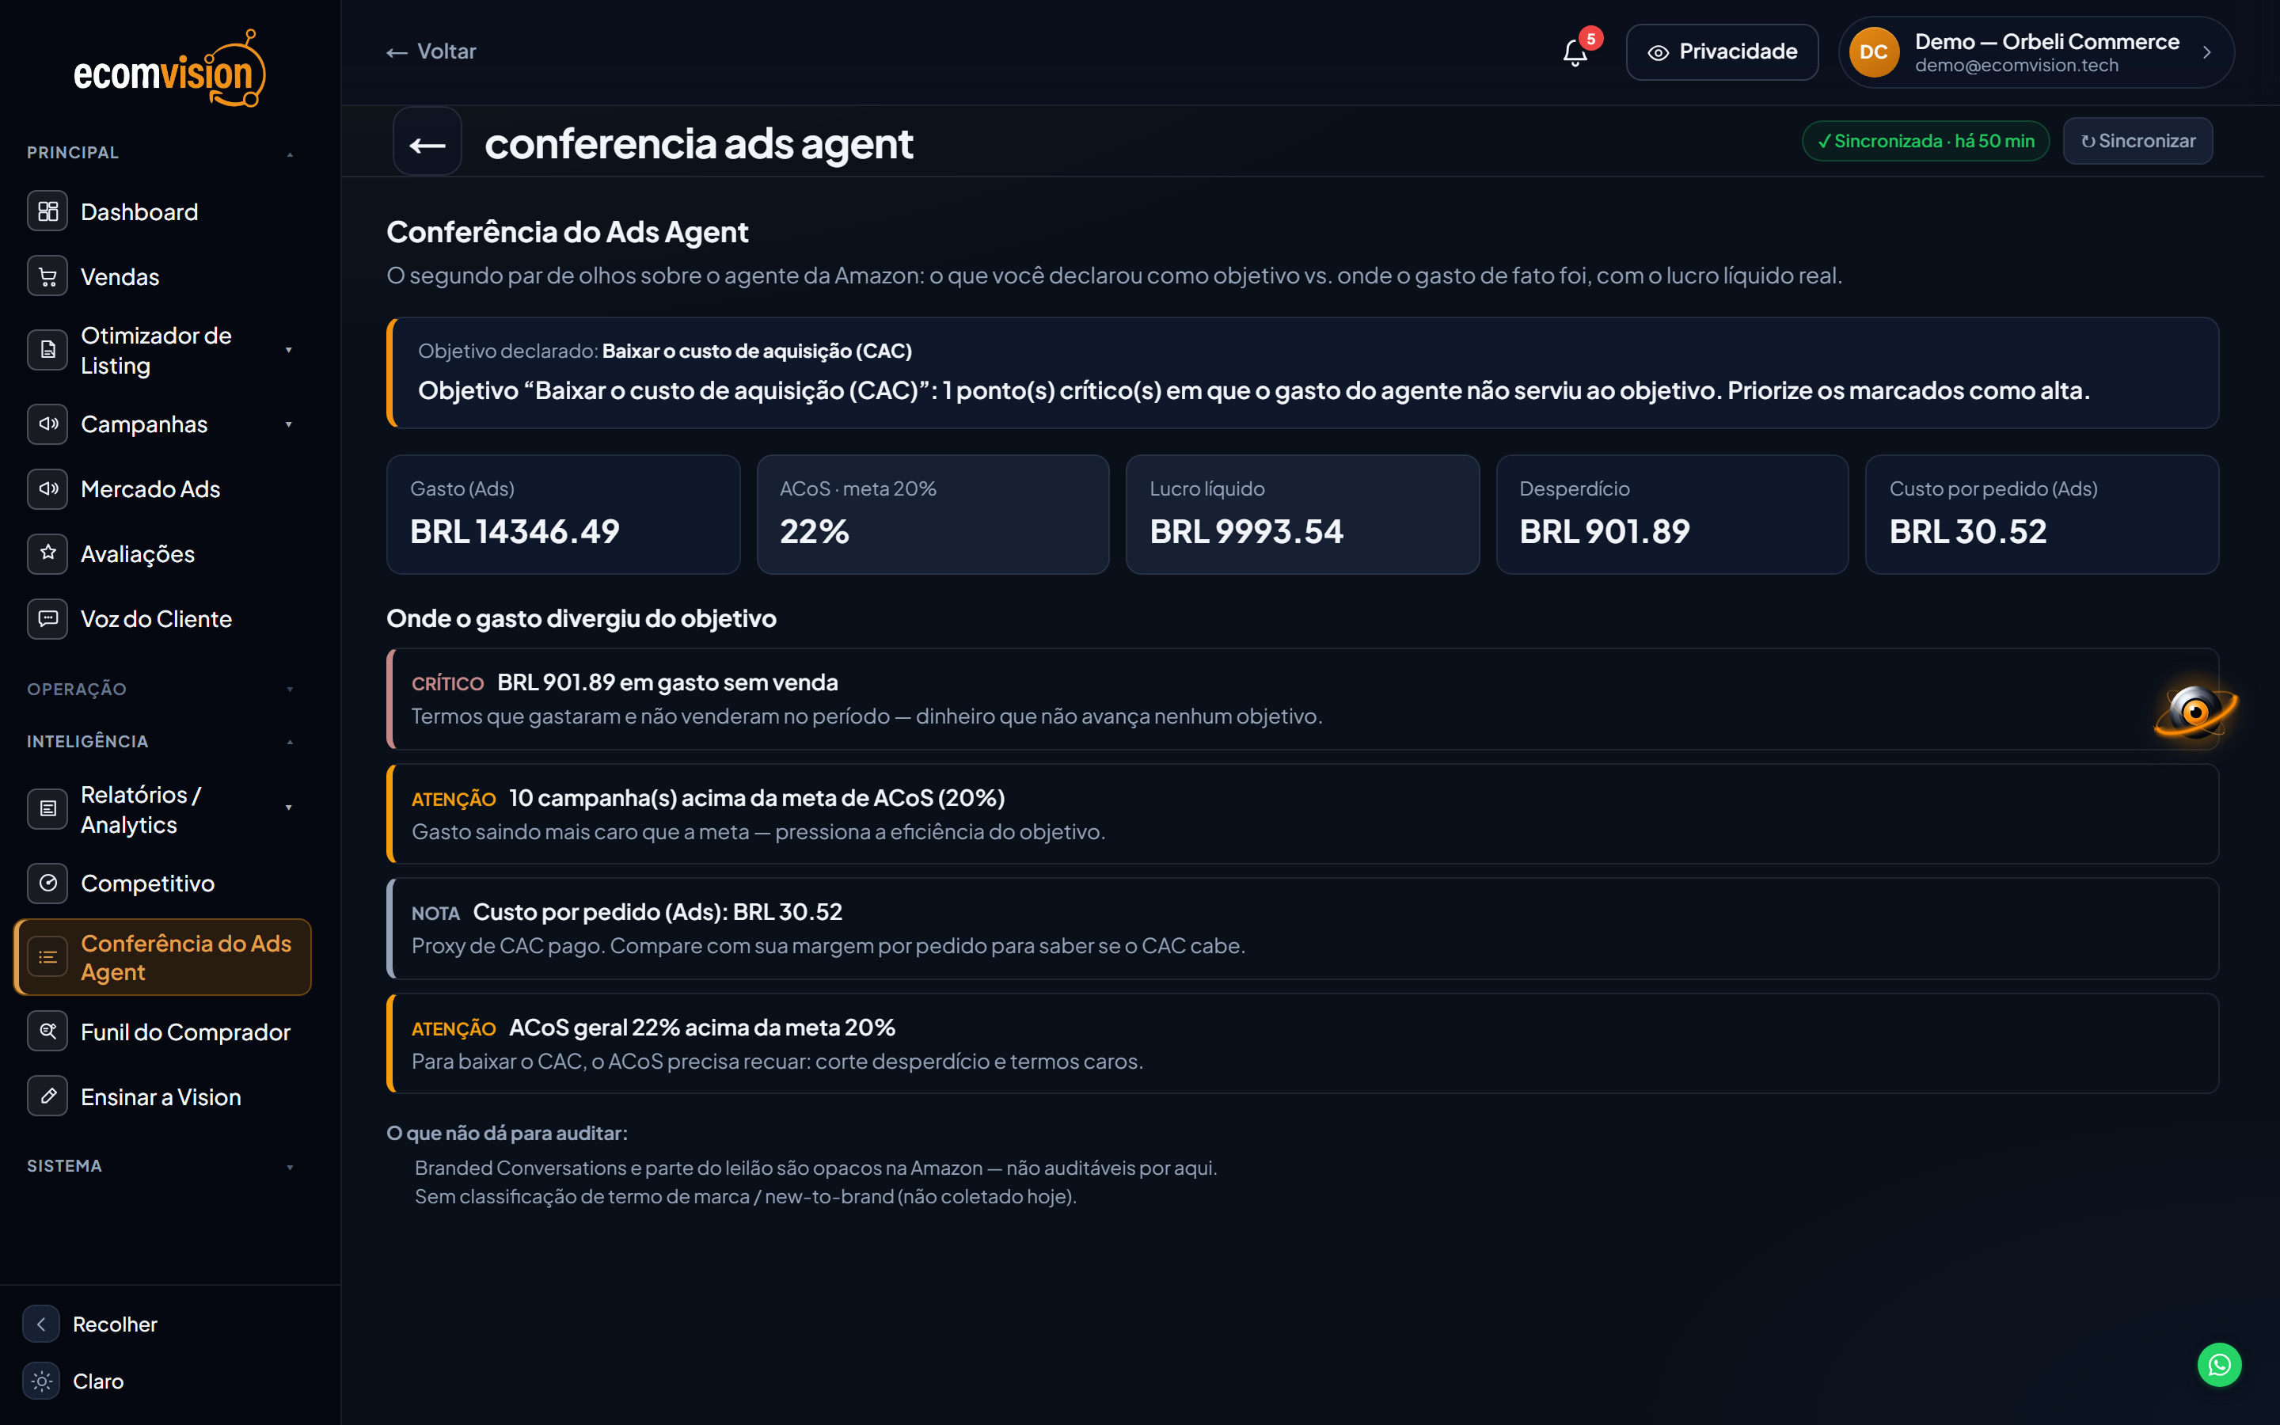This screenshot has width=2280, height=1425.
Task: Open notifications bell with 5 badge
Action: click(1576, 51)
